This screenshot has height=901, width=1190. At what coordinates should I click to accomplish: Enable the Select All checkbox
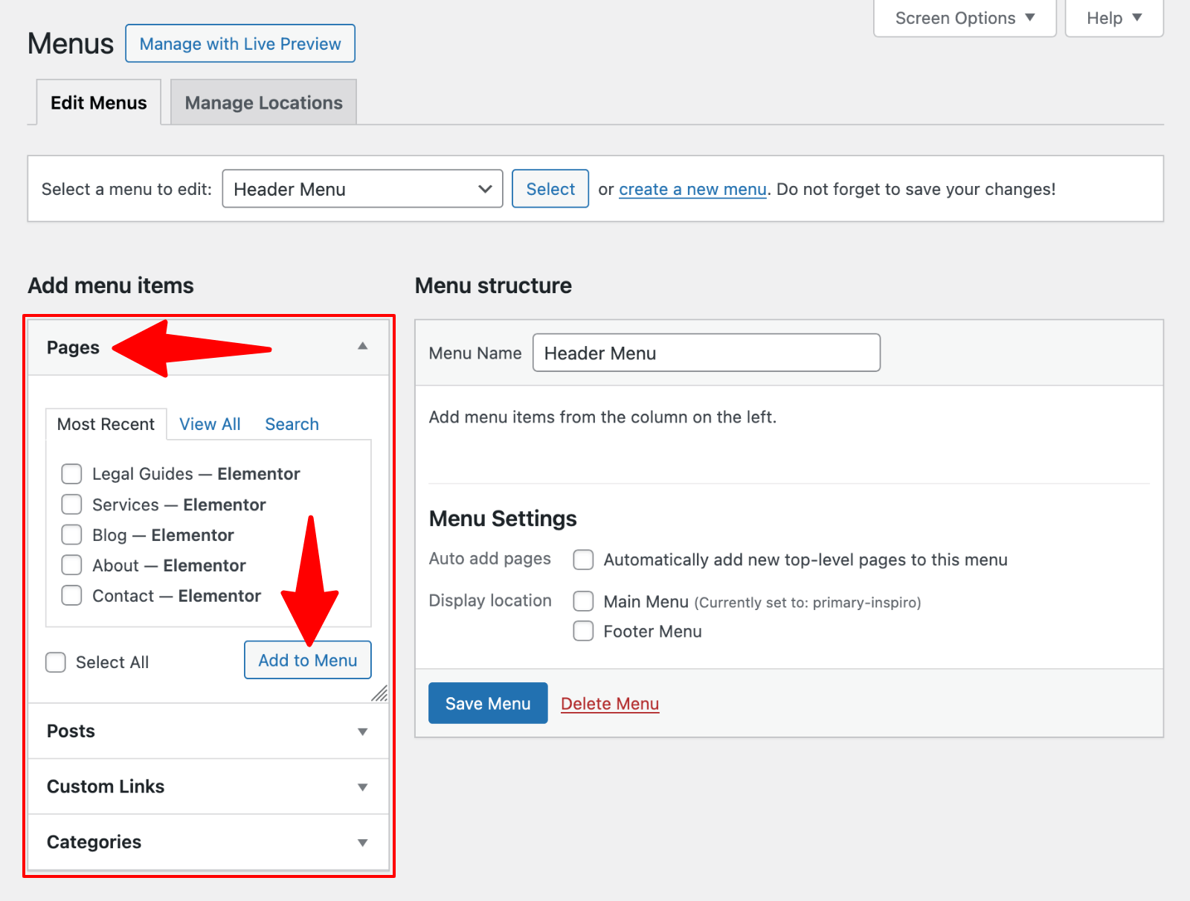coord(56,662)
